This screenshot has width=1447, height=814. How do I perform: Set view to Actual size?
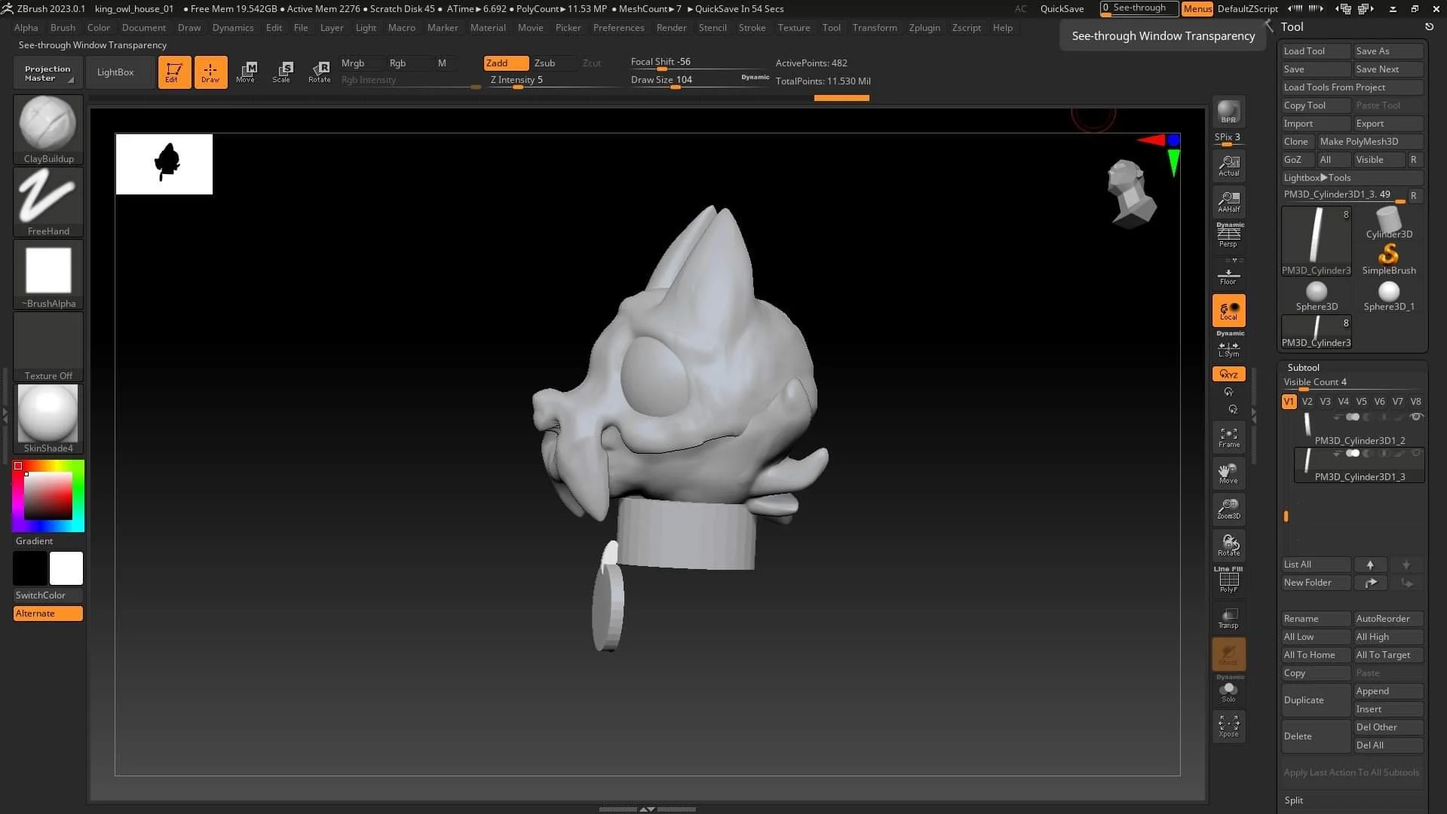pyautogui.click(x=1228, y=166)
